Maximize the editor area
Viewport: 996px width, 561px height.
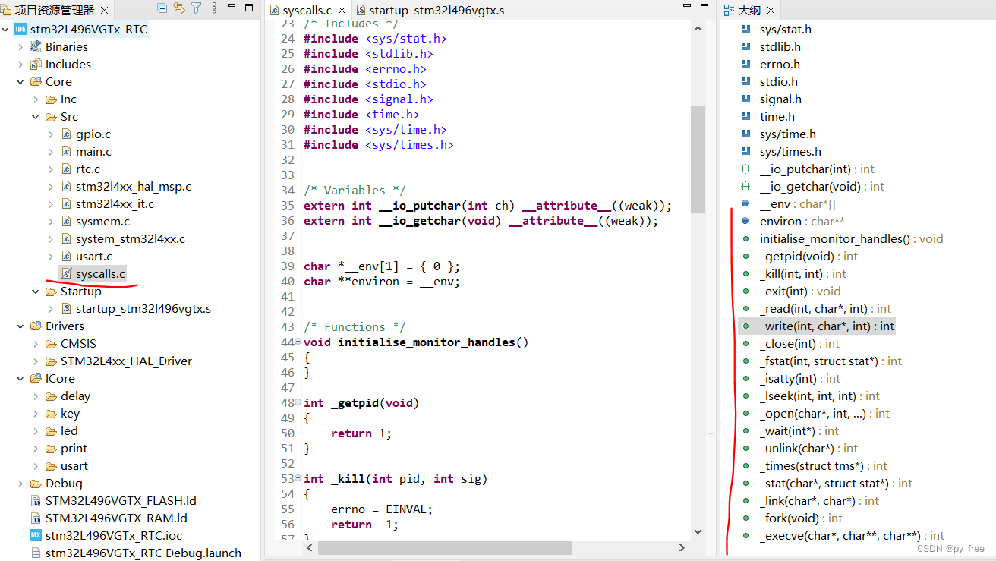(704, 8)
